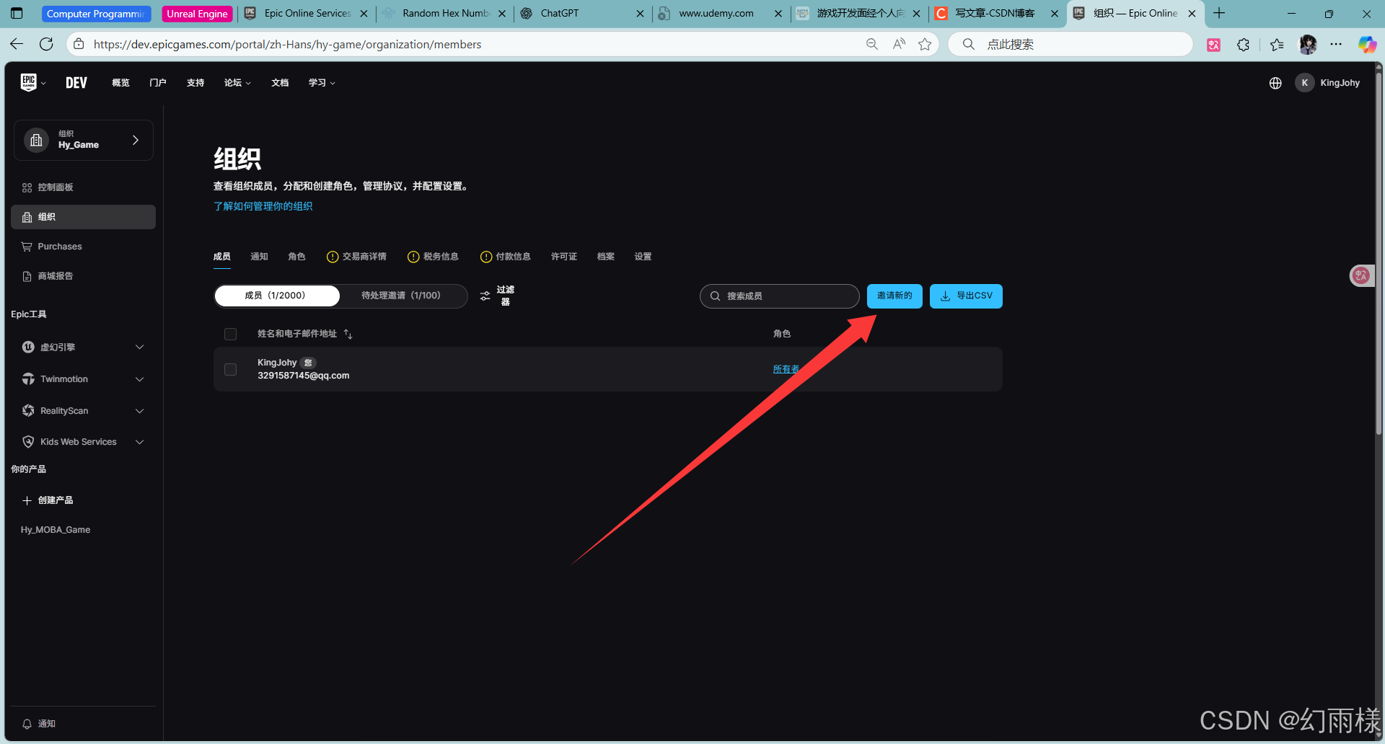1385x744 pixels.
Task: Switch to 成员 (1/2000) toggle
Action: coord(277,296)
